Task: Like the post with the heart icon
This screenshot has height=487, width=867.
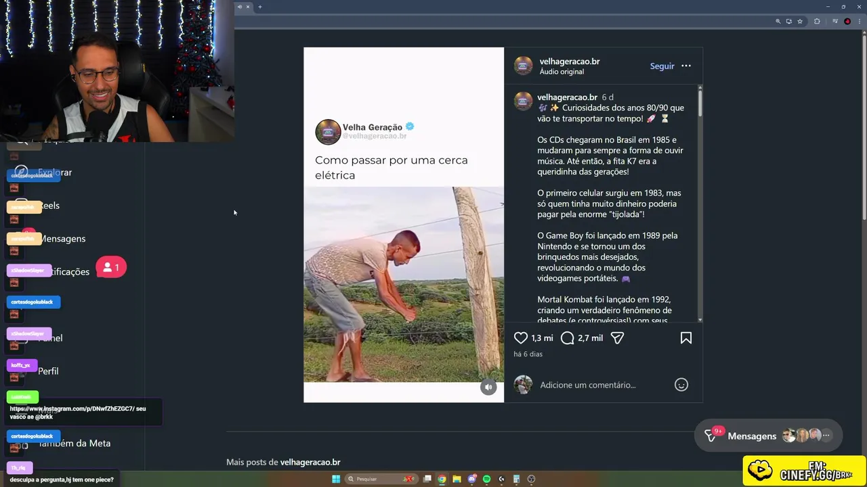Action: point(520,338)
